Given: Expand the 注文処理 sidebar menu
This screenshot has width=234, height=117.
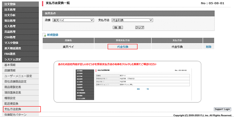Looking at the screenshot, I should (20, 10).
